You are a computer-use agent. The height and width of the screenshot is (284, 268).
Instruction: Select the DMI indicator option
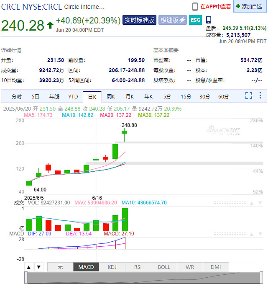(216, 267)
